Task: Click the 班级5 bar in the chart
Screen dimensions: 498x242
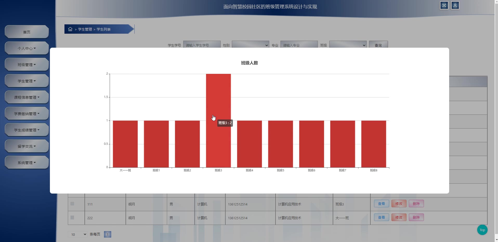Action: pyautogui.click(x=280, y=144)
